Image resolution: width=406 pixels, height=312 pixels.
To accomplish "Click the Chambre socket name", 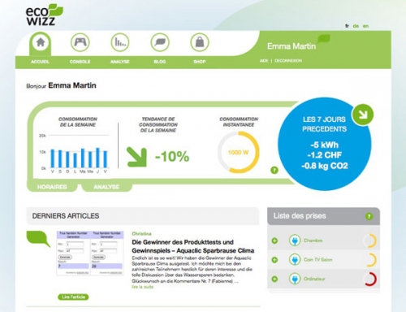I will [313, 240].
